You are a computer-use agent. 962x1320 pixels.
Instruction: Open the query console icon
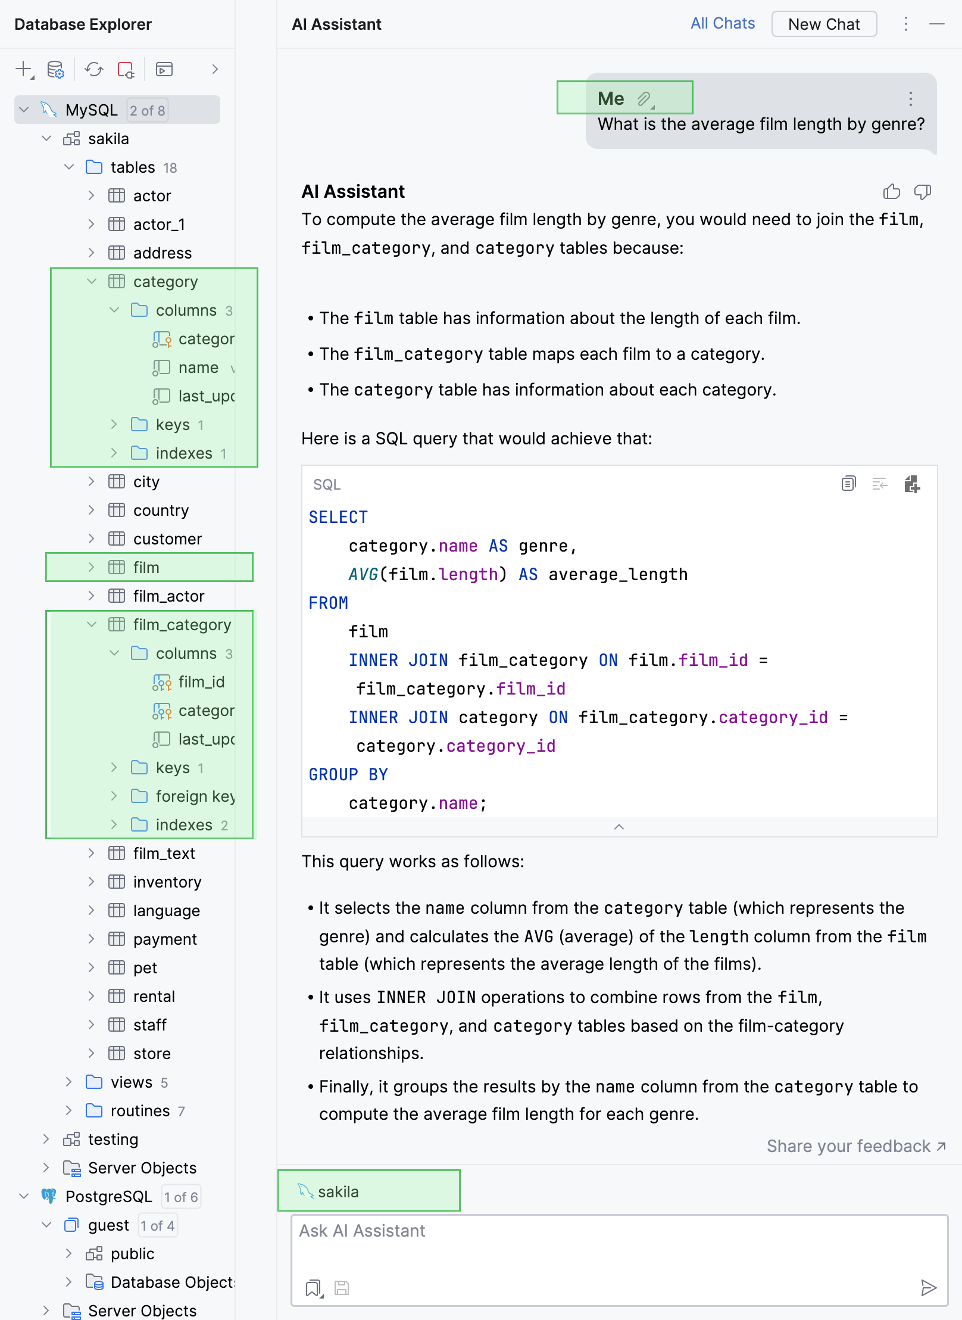pyautogui.click(x=164, y=70)
